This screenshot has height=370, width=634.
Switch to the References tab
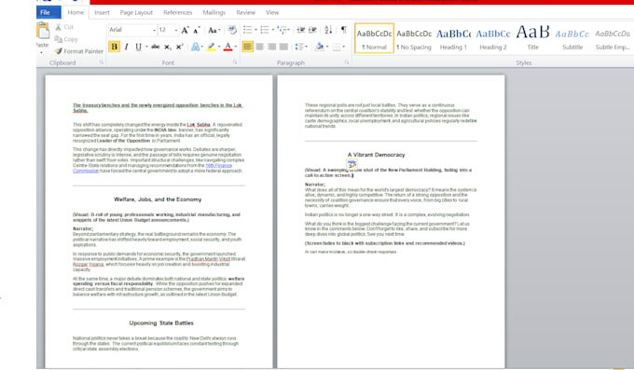point(177,12)
